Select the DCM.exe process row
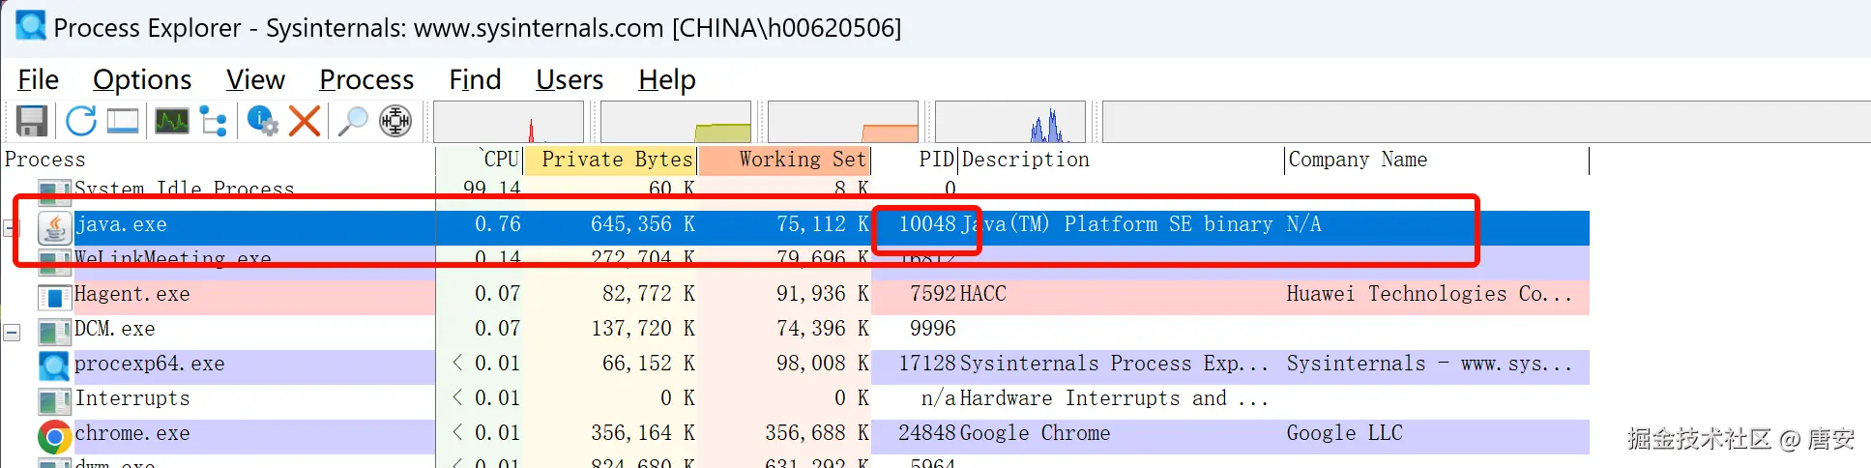Viewport: 1871px width, 468px height. click(795, 332)
